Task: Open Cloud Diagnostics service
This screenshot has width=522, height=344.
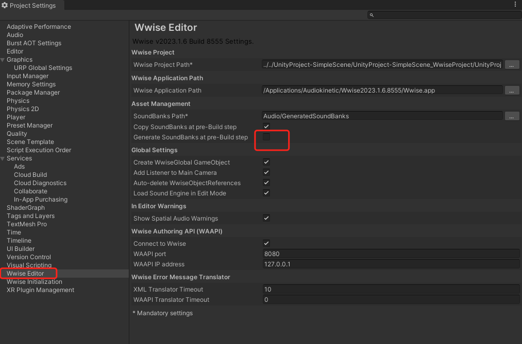Action: [40, 183]
